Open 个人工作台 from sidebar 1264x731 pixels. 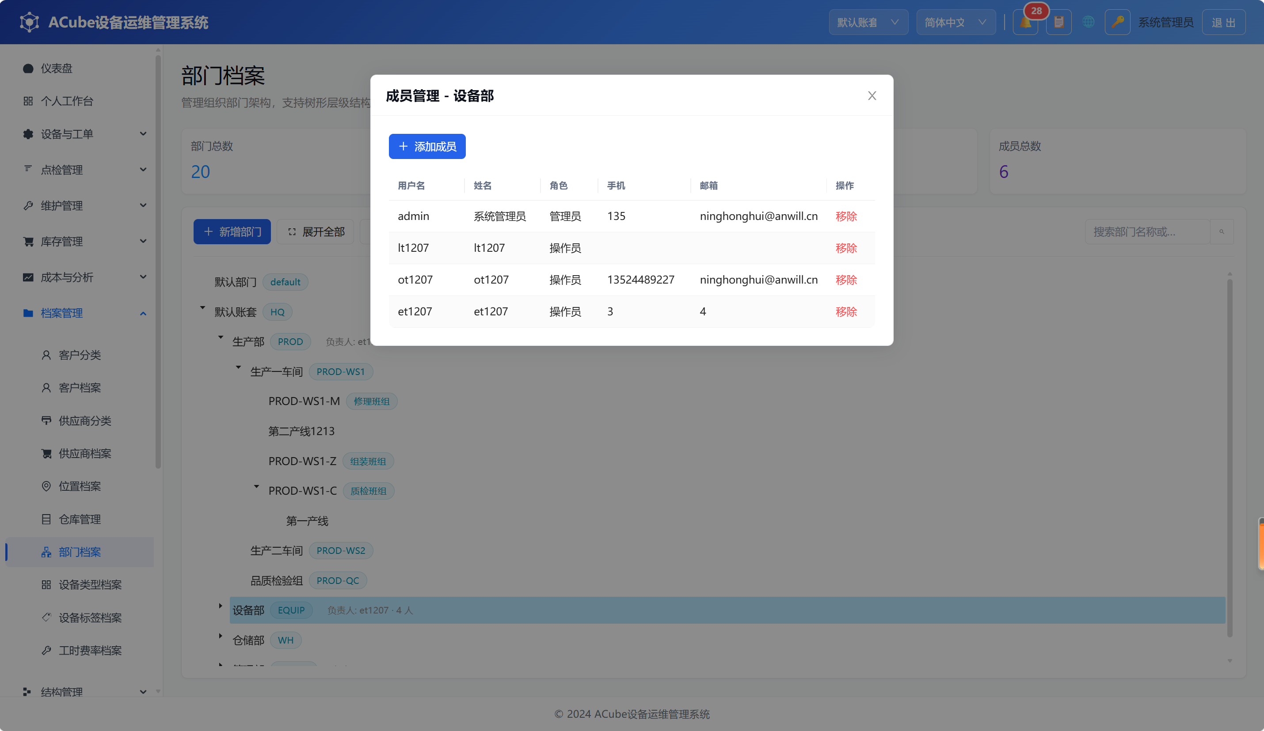(x=80, y=101)
